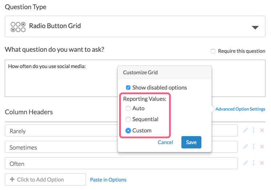Image resolution: width=271 pixels, height=190 pixels.
Task: Open Advanced Option Settings link
Action: [240, 109]
